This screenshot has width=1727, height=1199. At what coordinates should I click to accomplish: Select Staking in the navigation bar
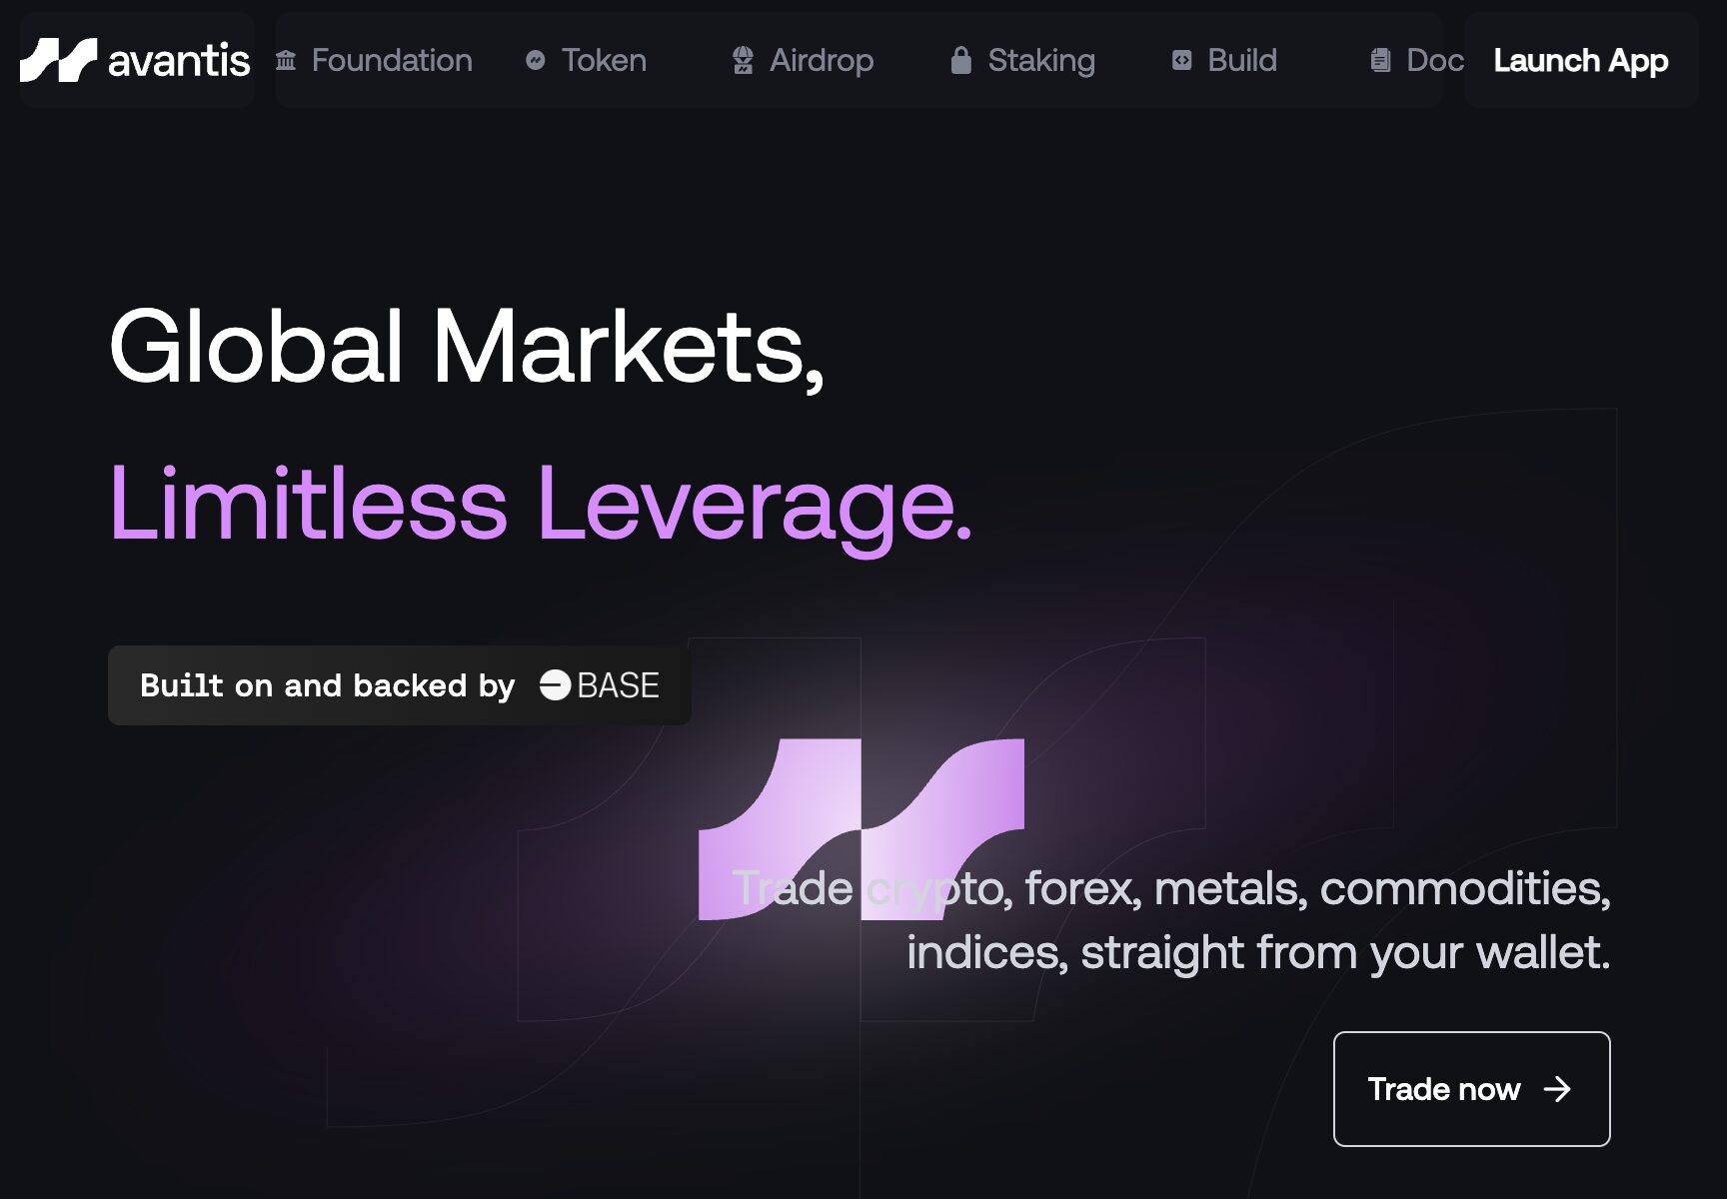pyautogui.click(x=1041, y=61)
